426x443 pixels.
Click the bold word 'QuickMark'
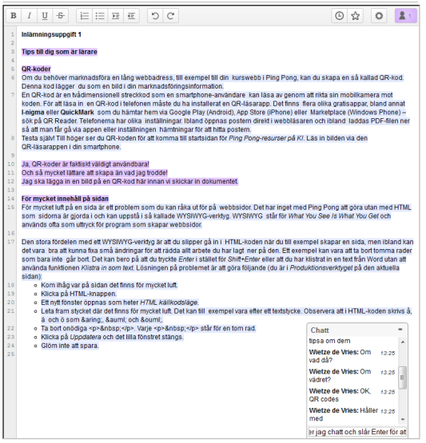[x=78, y=113]
